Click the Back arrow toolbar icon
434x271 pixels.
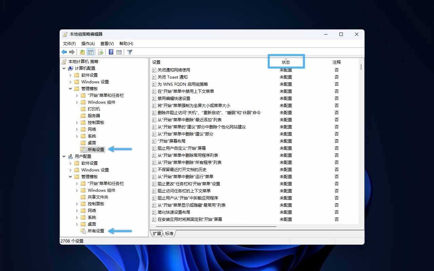click(x=64, y=52)
